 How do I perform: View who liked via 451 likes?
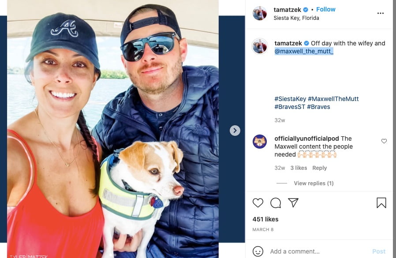tap(265, 219)
